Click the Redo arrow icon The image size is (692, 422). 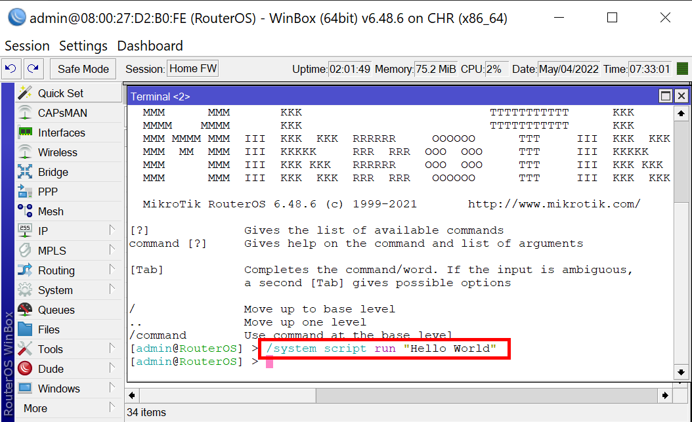[33, 69]
